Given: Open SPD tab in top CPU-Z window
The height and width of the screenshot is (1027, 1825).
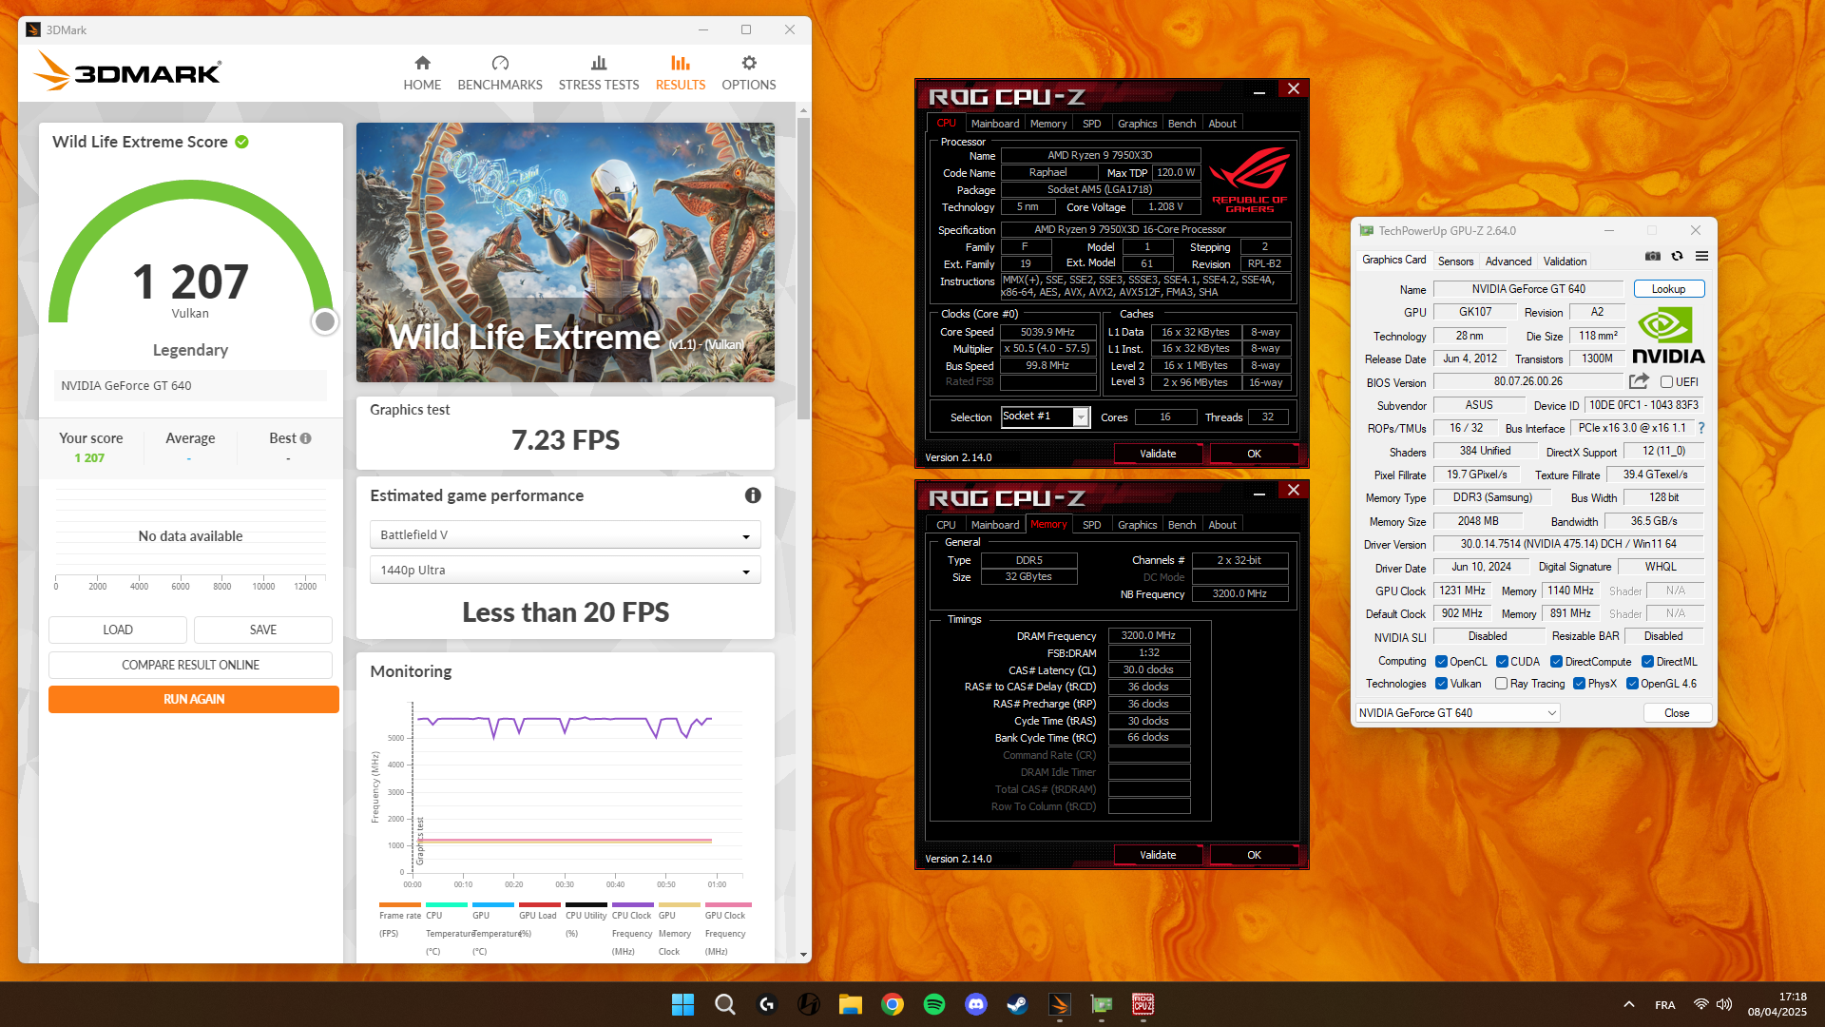Looking at the screenshot, I should pyautogui.click(x=1091, y=124).
